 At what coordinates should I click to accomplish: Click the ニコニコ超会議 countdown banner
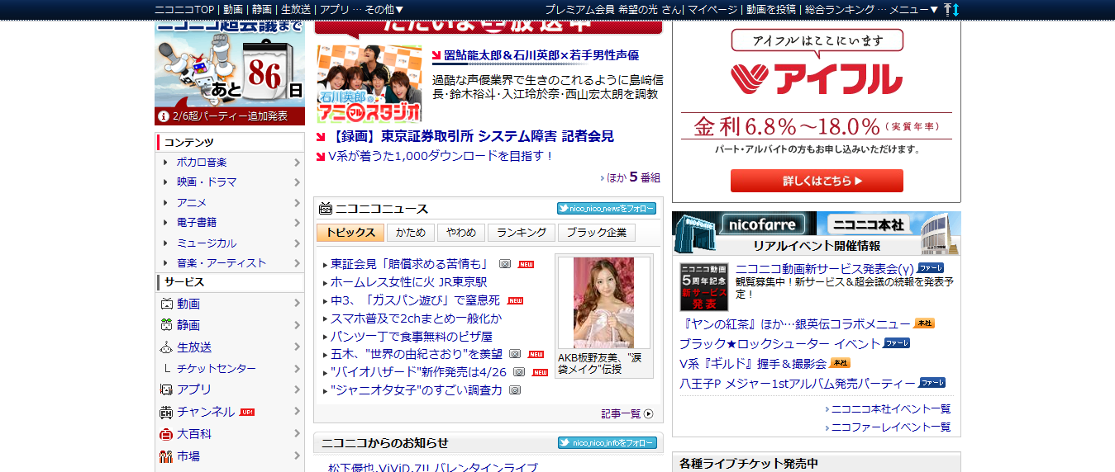click(x=230, y=73)
